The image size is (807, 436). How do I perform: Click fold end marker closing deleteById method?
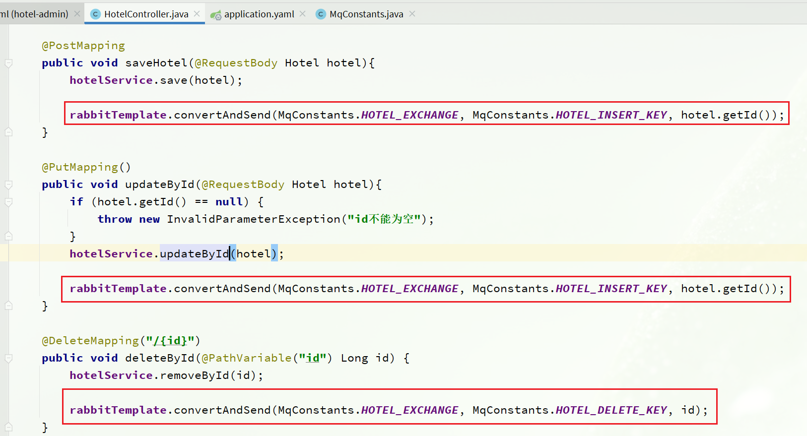(8, 427)
